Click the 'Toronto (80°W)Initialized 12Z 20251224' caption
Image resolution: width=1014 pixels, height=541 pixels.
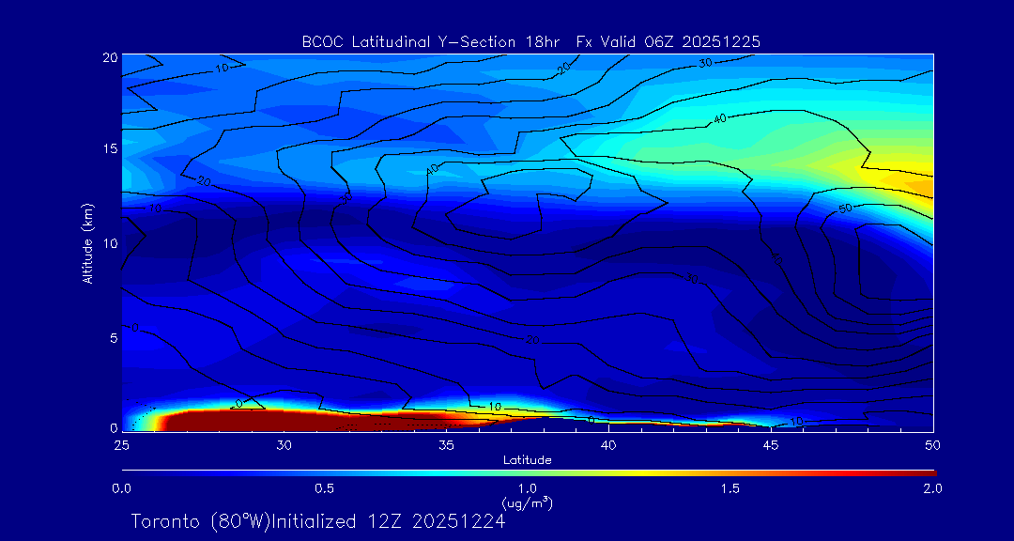coord(318,521)
